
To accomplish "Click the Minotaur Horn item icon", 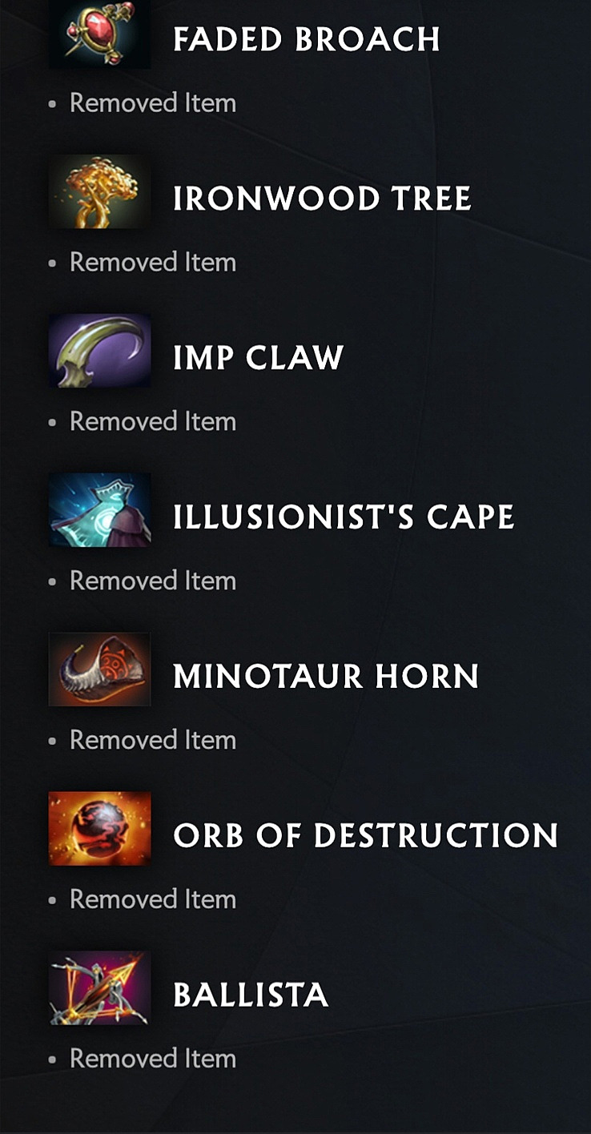I will (x=99, y=670).
